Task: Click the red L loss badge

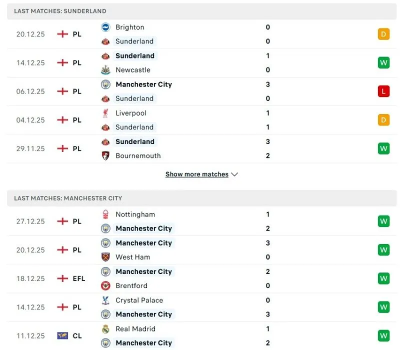Action: point(383,91)
